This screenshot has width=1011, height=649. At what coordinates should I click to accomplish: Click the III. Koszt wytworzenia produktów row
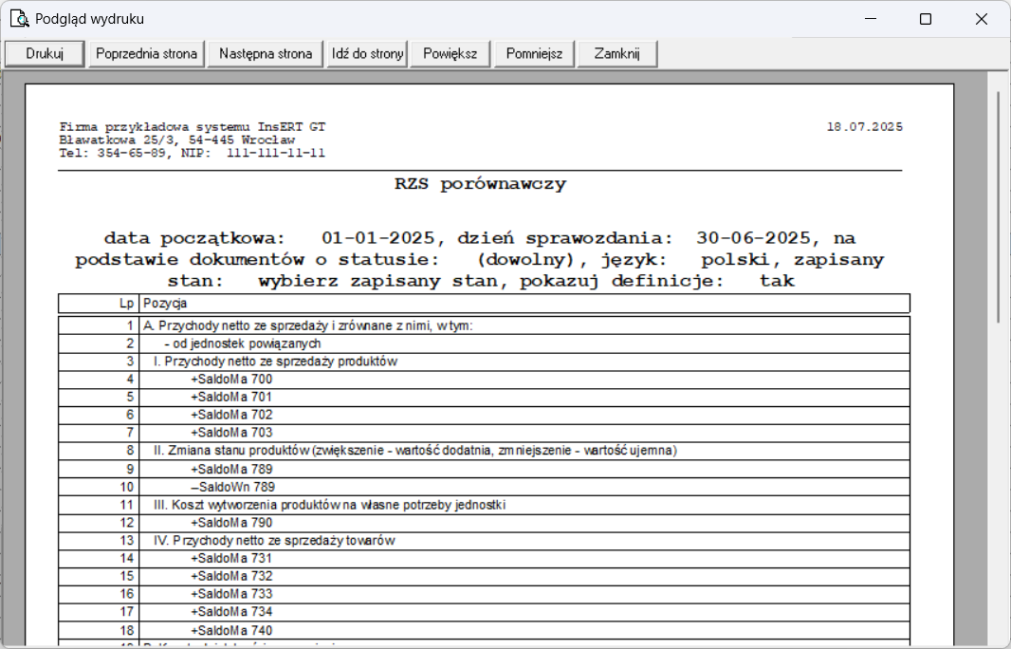pos(329,505)
